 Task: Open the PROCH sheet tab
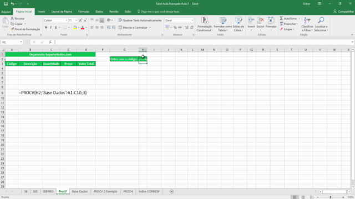coord(128,192)
